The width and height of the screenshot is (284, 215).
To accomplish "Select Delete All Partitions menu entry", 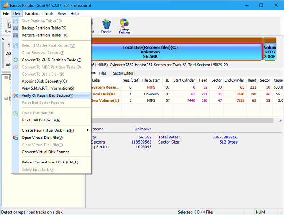I will coord(42,120).
